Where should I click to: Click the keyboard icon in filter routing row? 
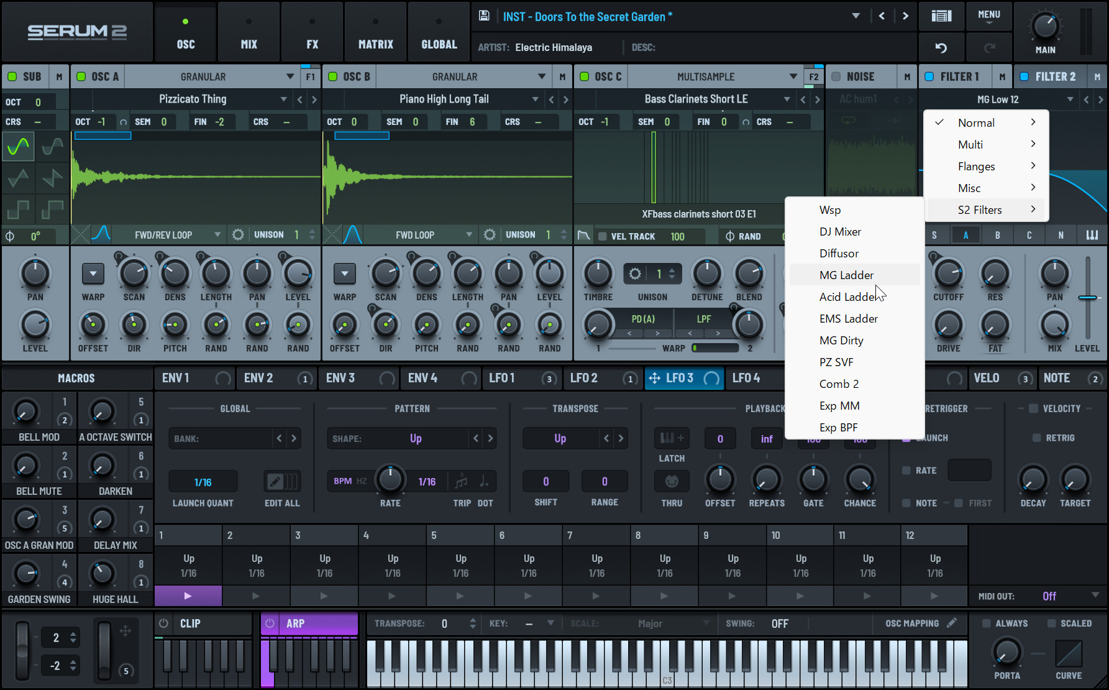coord(1092,235)
